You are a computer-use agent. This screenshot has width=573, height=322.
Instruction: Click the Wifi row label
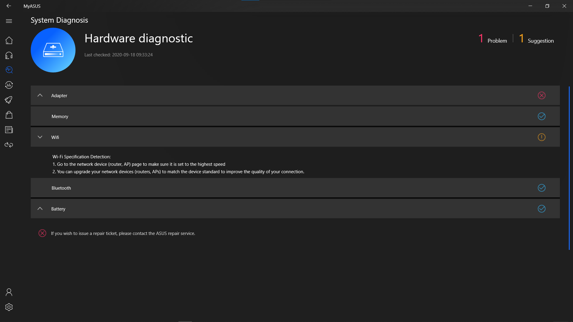(x=55, y=137)
